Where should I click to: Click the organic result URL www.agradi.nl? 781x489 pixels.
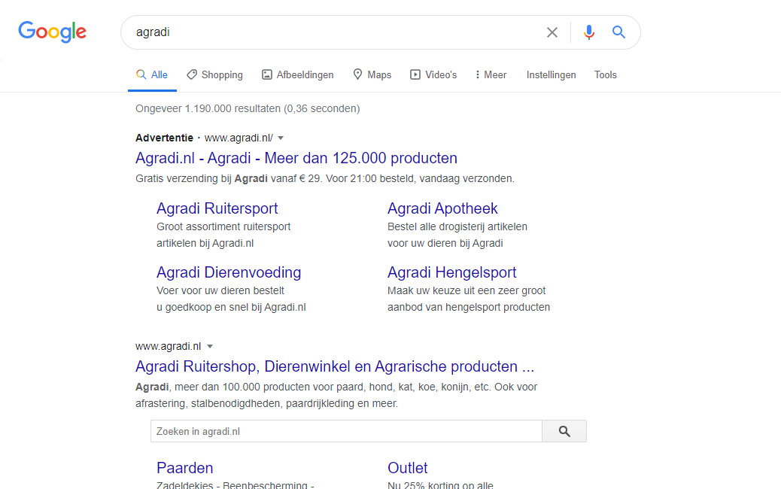[169, 347]
